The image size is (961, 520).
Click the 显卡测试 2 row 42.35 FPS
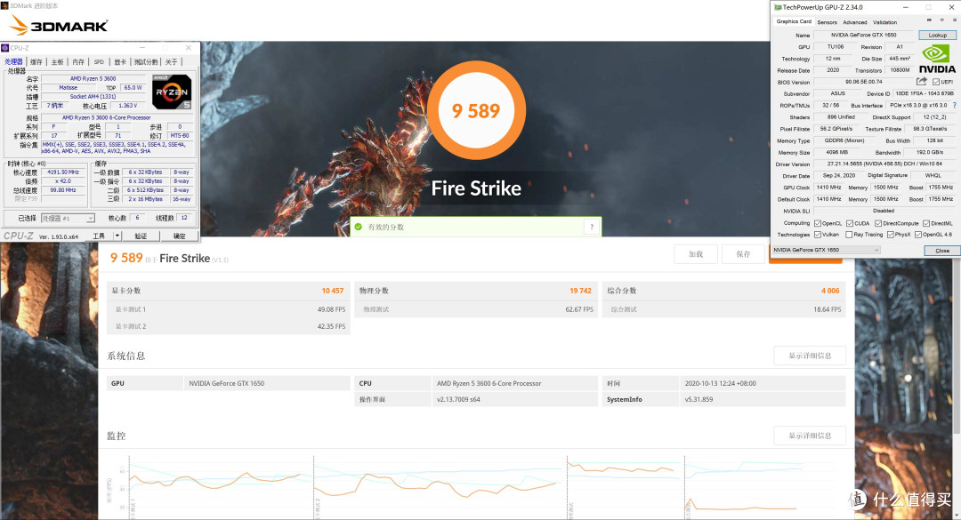pyautogui.click(x=228, y=326)
